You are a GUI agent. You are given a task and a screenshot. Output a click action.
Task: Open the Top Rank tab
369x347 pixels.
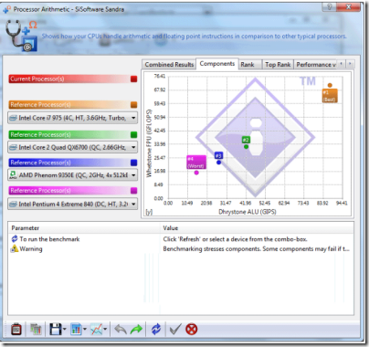278,65
